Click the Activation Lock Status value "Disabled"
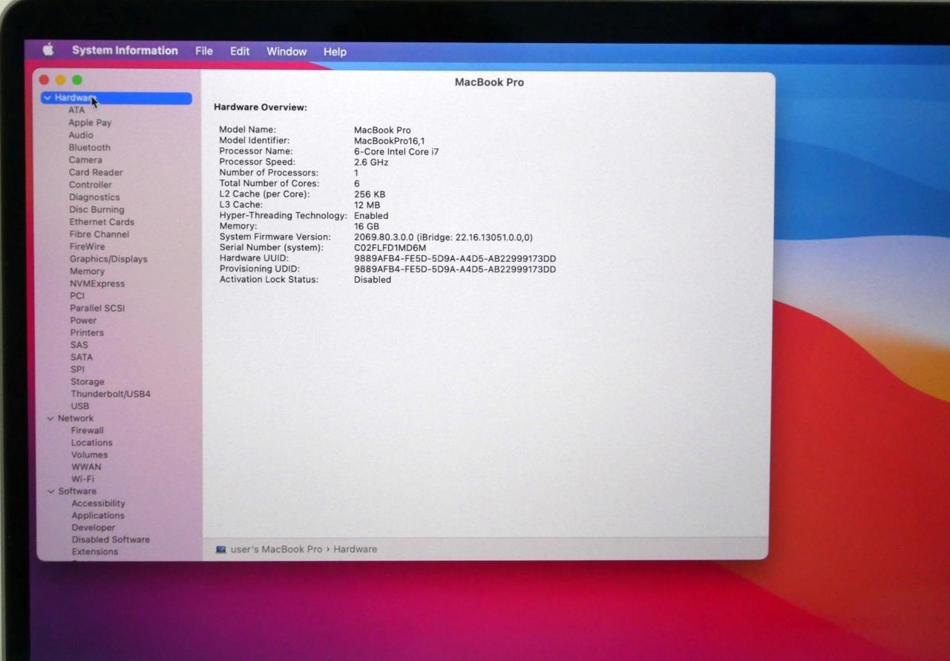The image size is (950, 661). [373, 280]
